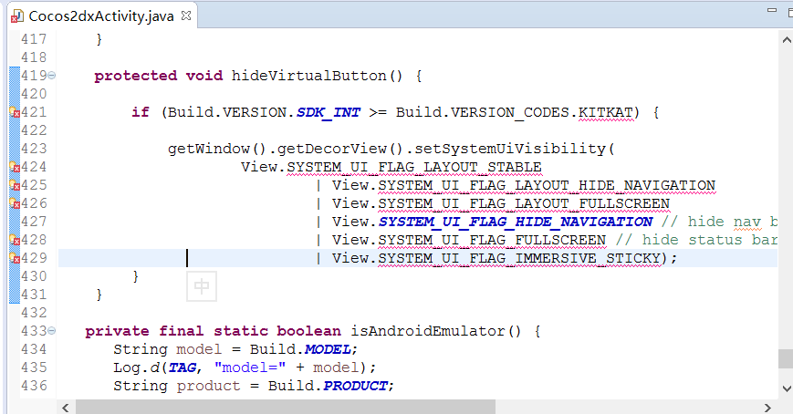Click the horizontal scrollbar left arrow

65,408
